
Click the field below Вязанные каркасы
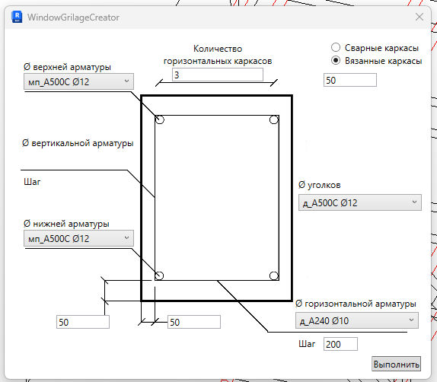(350, 80)
